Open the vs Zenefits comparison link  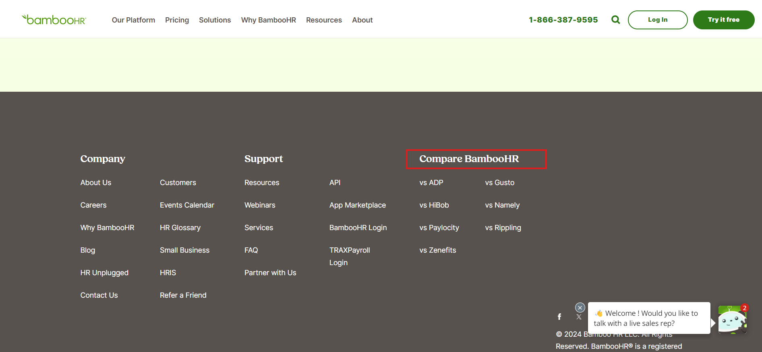point(438,250)
